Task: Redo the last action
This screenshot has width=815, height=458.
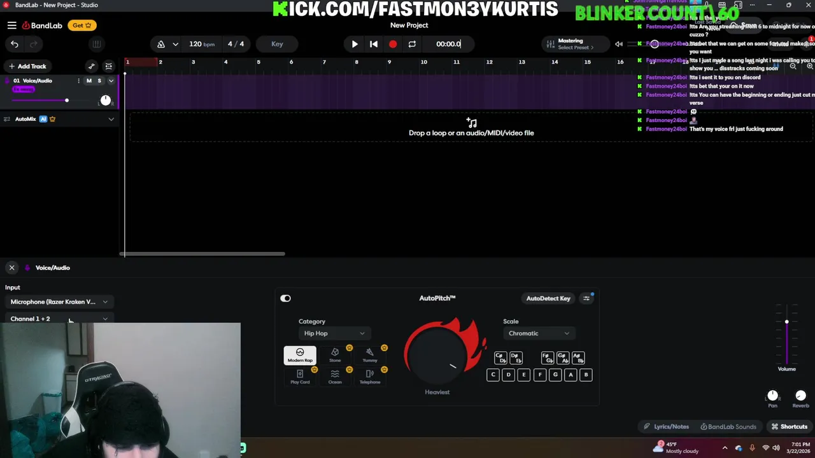Action: tap(34, 44)
